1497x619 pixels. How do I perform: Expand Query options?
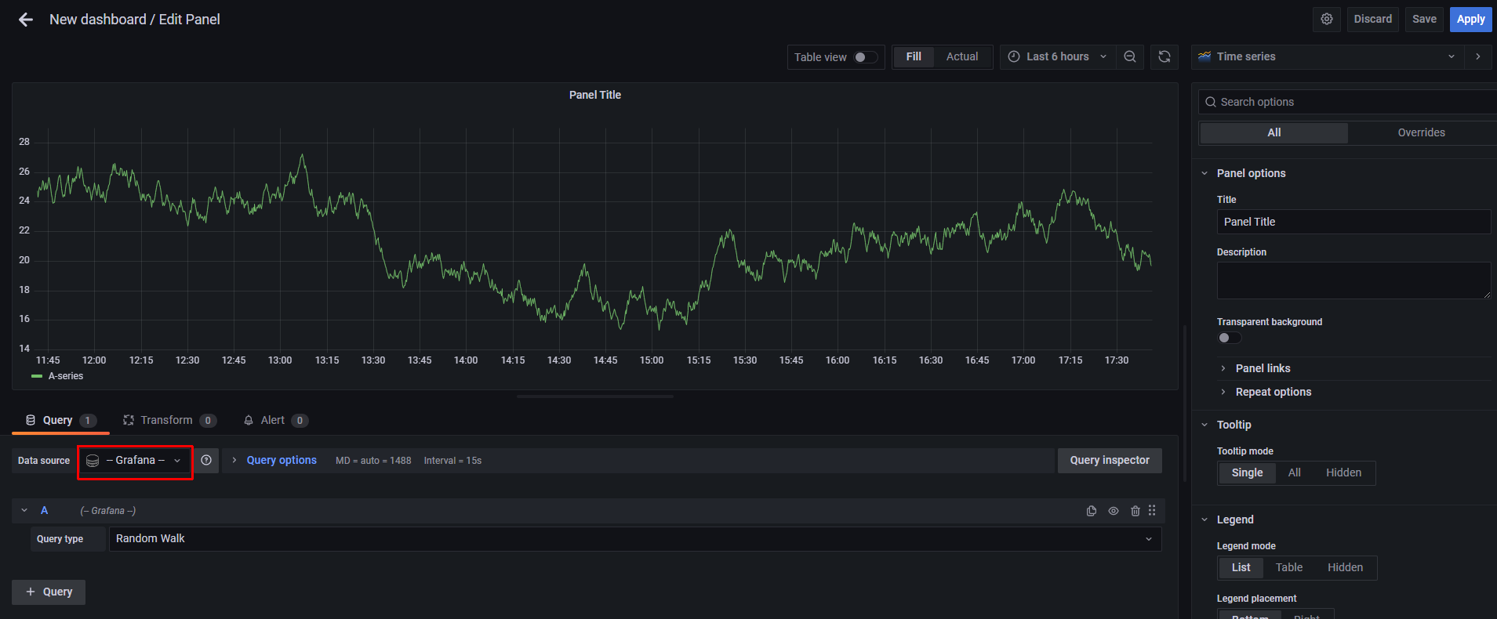tap(282, 461)
